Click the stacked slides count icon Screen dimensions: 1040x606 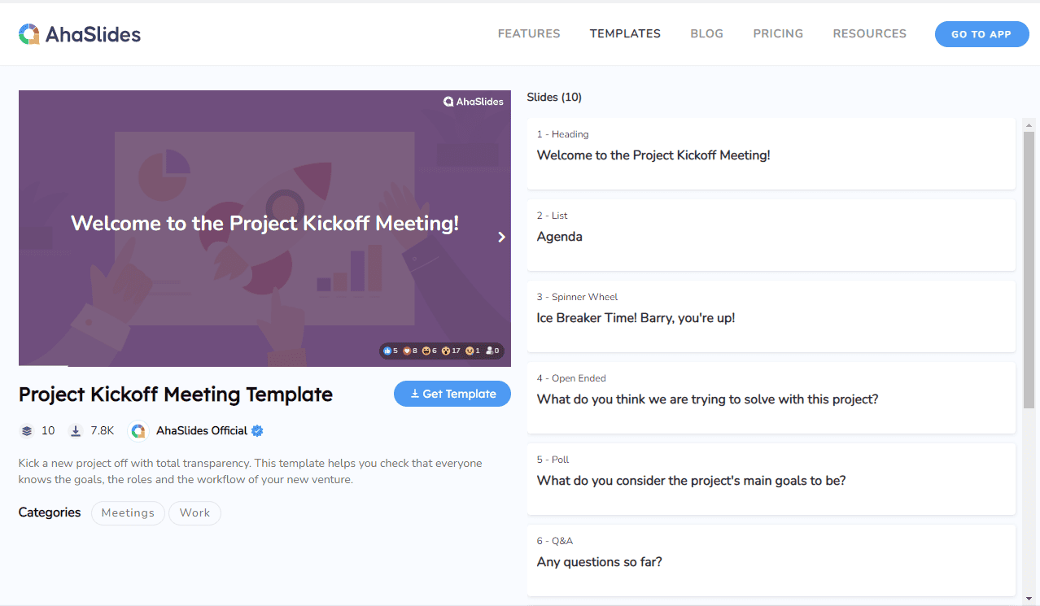(x=27, y=430)
